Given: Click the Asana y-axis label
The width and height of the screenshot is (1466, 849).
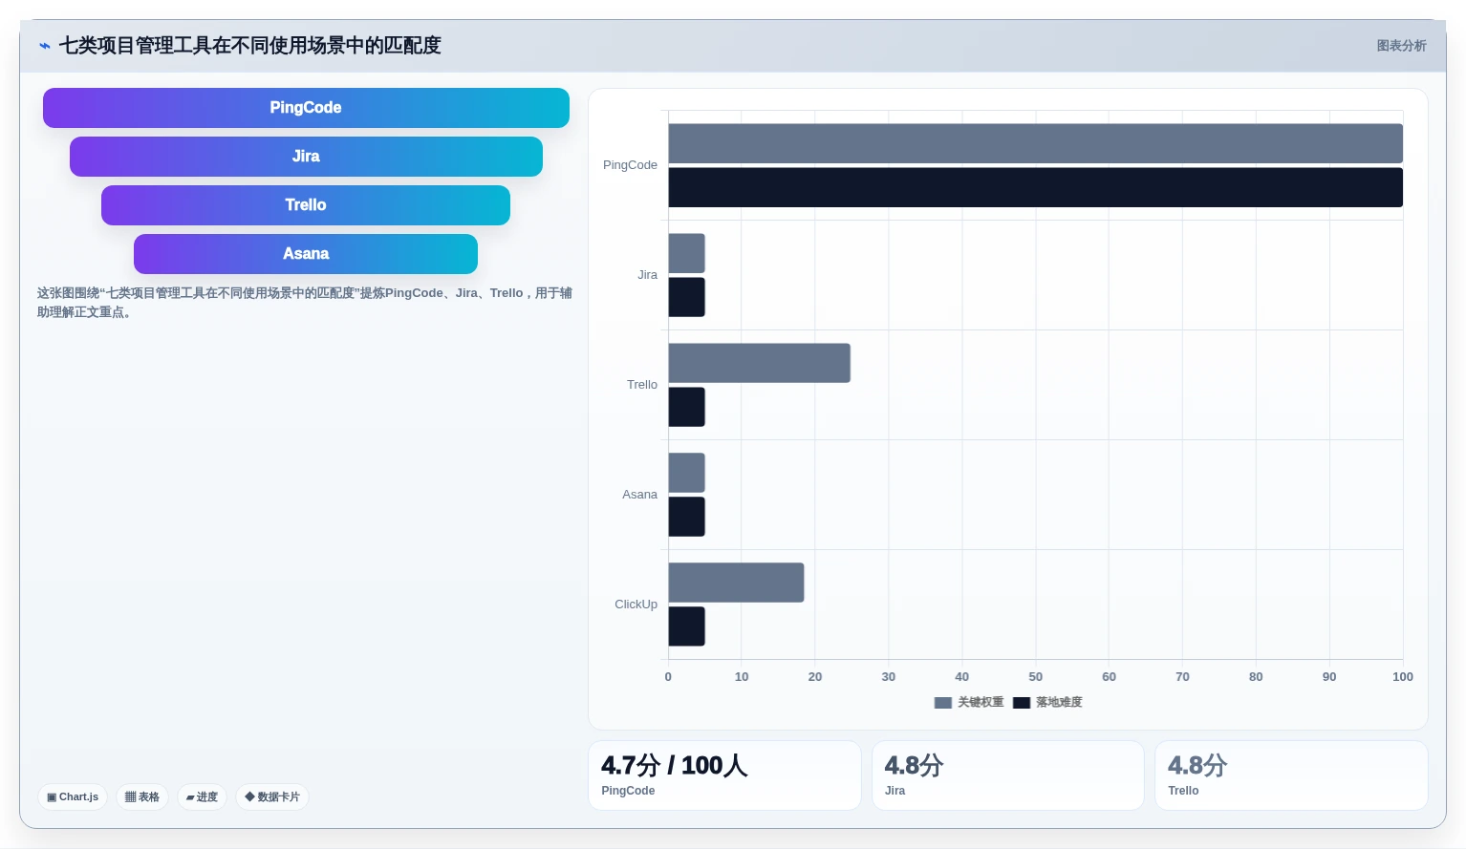Looking at the screenshot, I should coord(639,495).
